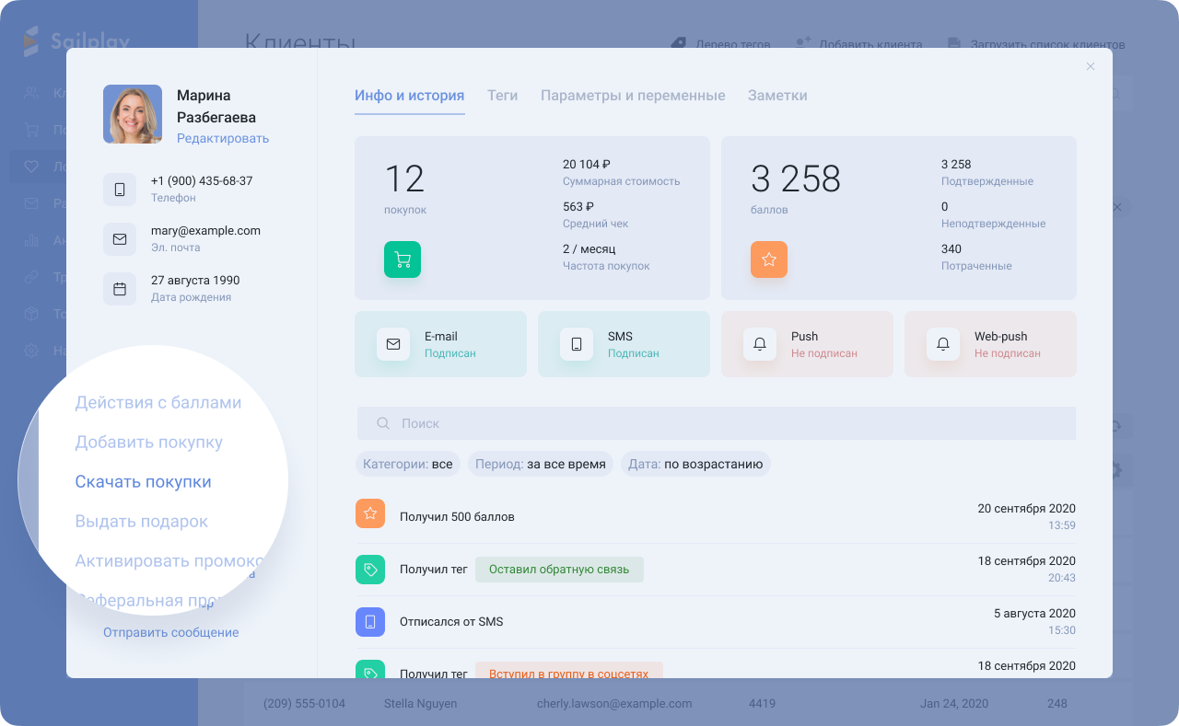This screenshot has height=726, width=1179.
Task: Switch to the Заметки tab
Action: tap(777, 96)
